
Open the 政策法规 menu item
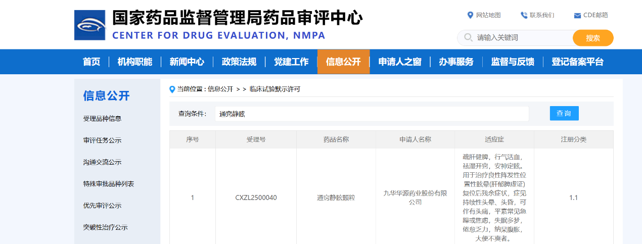click(x=239, y=62)
